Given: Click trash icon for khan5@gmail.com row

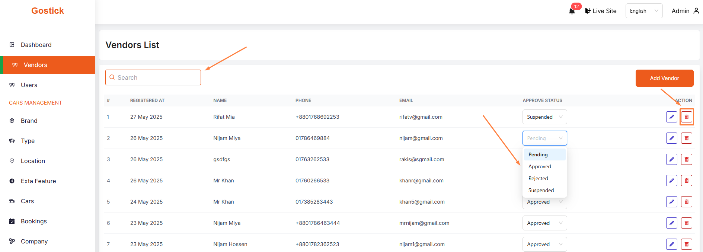Looking at the screenshot, I should click(x=687, y=202).
